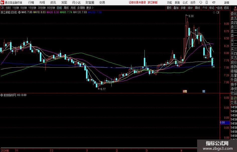Click the MA120: 7.69 label
Viewport: 237px width, 152px height.
80,12
